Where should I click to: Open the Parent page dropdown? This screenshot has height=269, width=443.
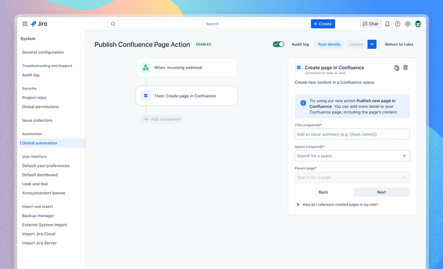(x=352, y=178)
